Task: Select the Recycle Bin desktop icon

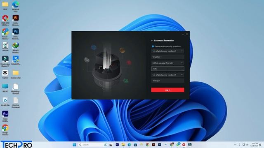Action: click(x=5, y=102)
